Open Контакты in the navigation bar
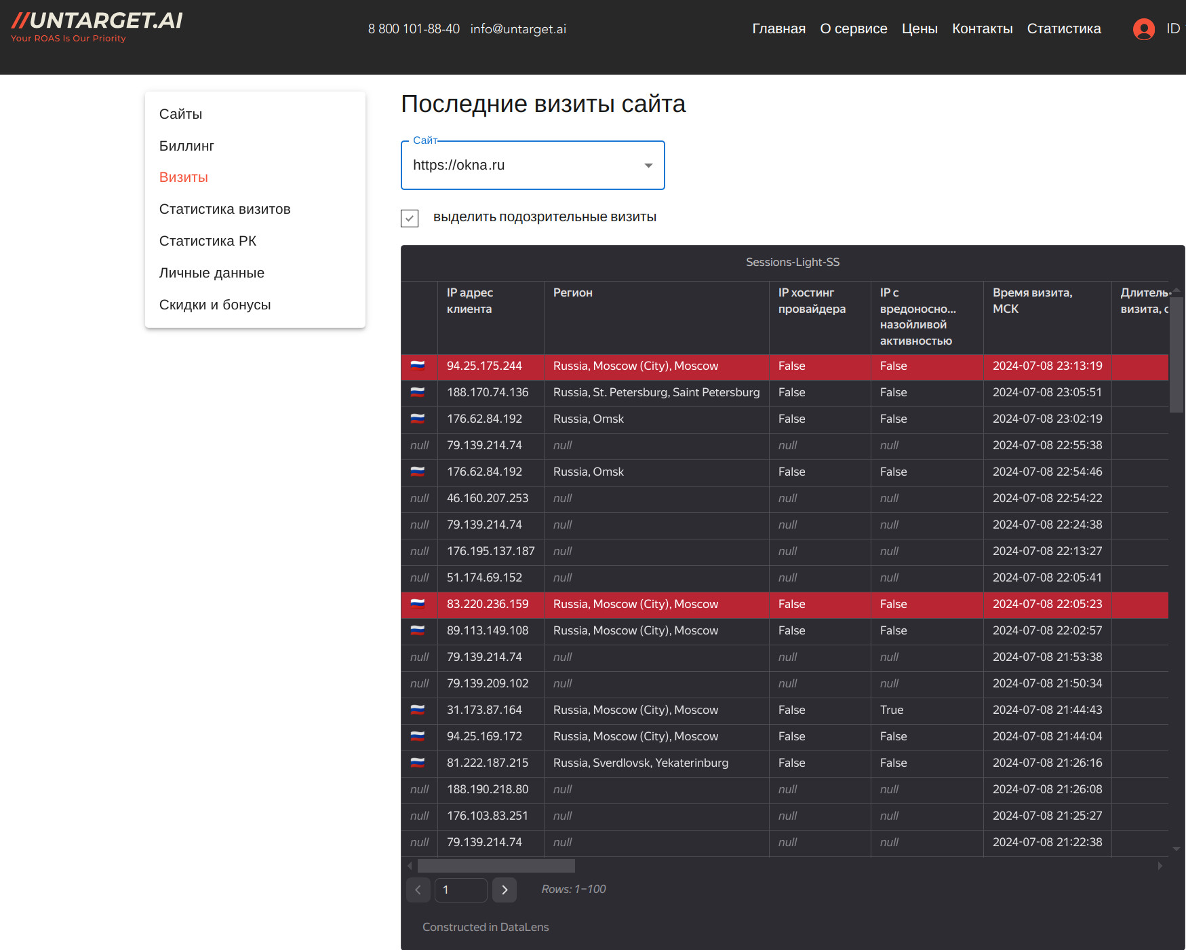Screen dimensions: 1186x950 tap(983, 28)
